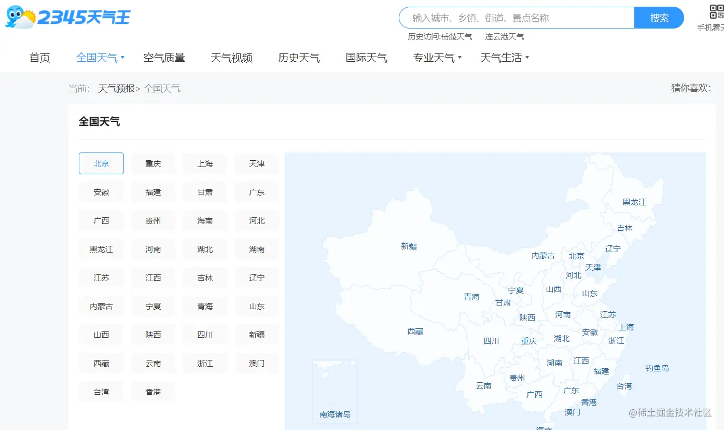
Task: Click 青海 label on the map
Action: [471, 297]
